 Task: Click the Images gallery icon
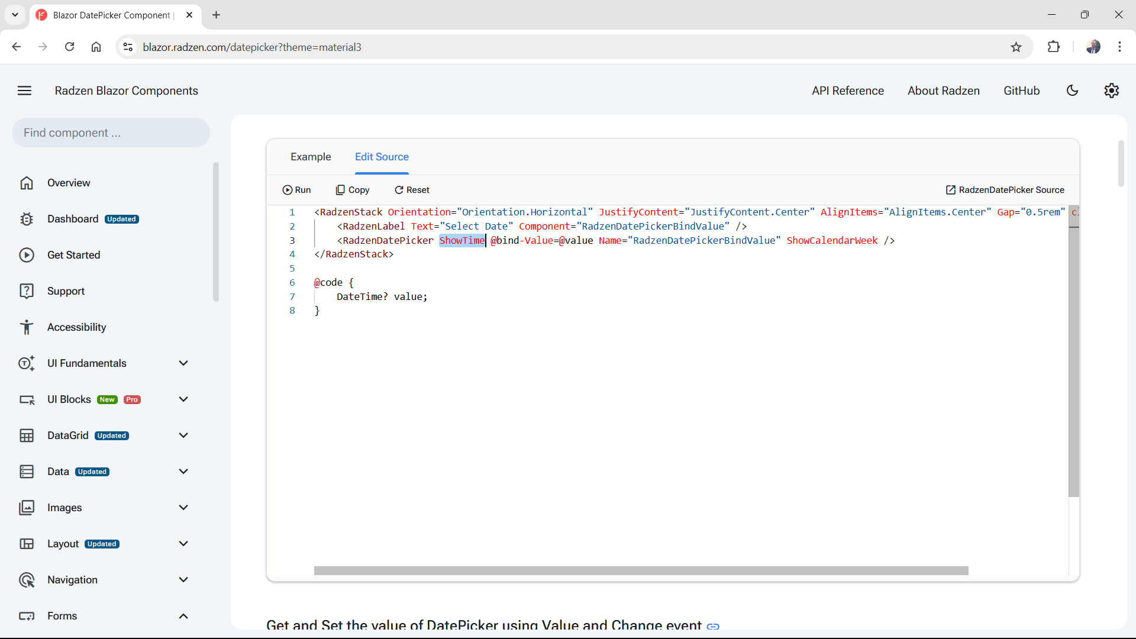[x=27, y=508]
